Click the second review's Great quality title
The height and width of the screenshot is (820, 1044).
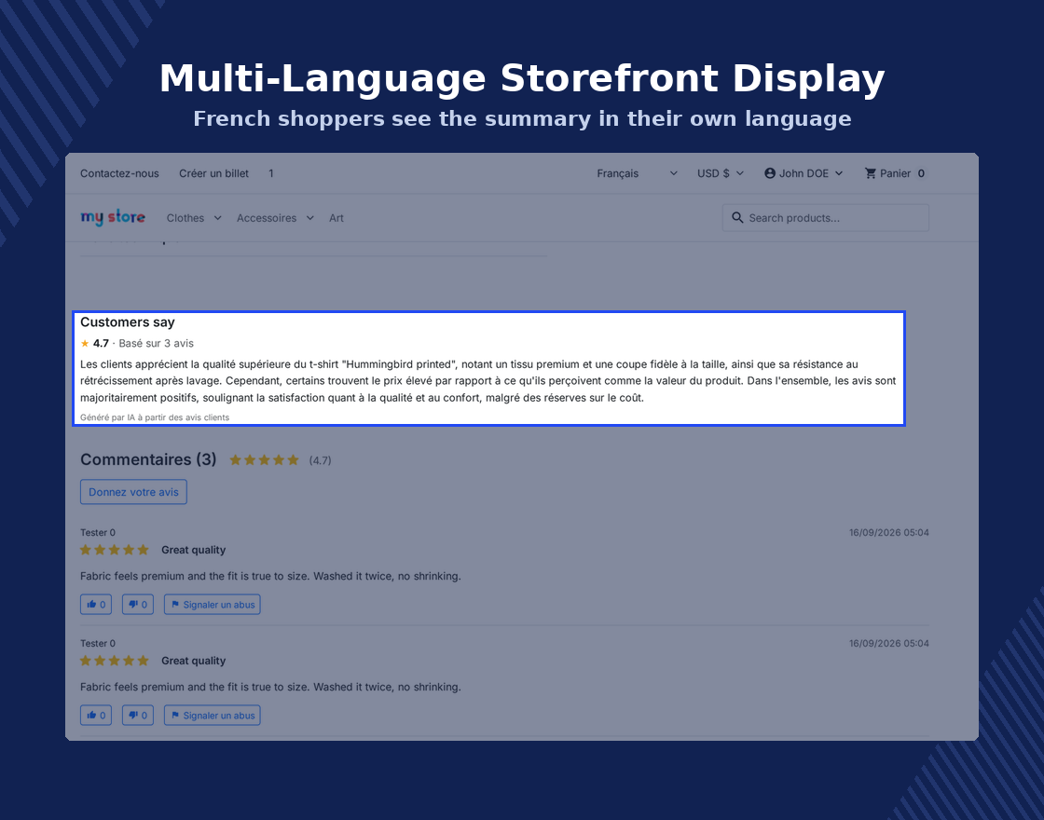[x=194, y=661]
